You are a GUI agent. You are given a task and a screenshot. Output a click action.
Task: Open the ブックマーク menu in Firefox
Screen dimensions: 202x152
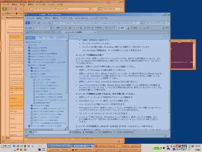pos(65,18)
